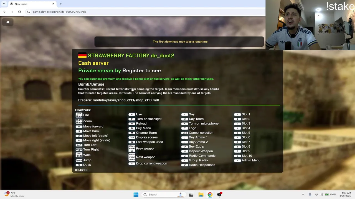The height and width of the screenshot is (199, 355).
Task: Open the weather widget showing 79°F
Action: [13, 195]
